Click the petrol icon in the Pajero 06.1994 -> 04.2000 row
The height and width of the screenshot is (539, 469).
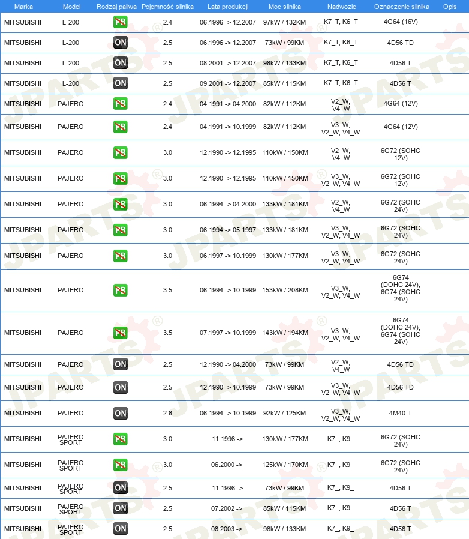tap(121, 204)
